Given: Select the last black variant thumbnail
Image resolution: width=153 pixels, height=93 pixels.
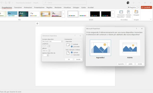Looking at the screenshot, I should coord(106,14).
